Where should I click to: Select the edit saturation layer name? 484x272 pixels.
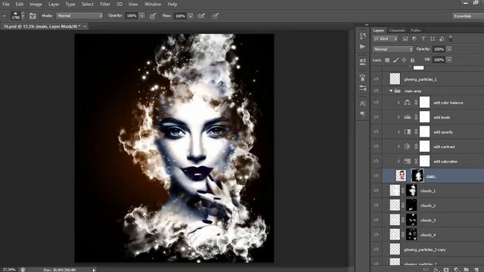(x=445, y=161)
